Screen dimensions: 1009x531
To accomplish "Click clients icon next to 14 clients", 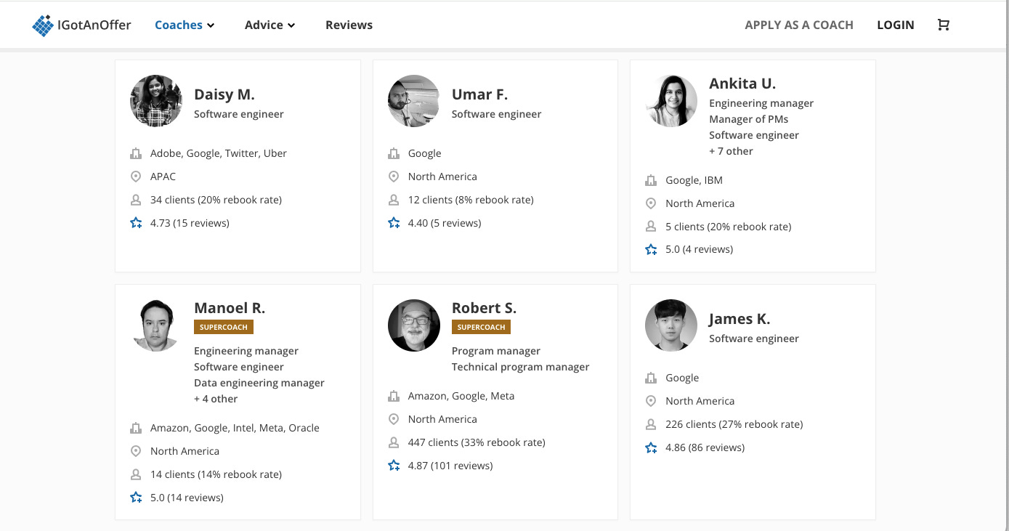I will [136, 474].
